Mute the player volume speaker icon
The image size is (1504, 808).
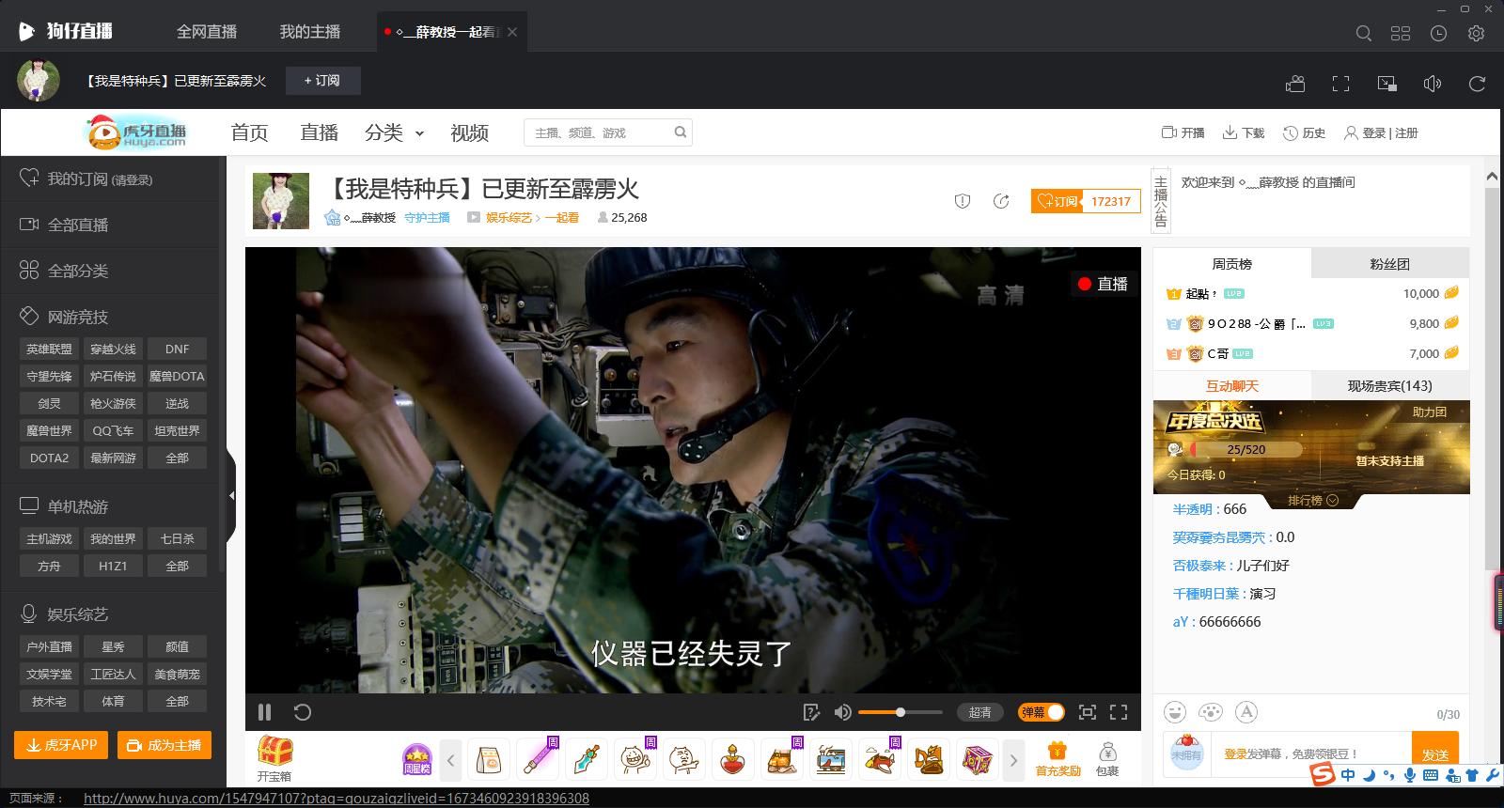click(x=842, y=712)
